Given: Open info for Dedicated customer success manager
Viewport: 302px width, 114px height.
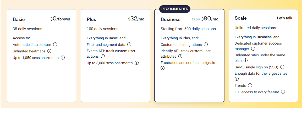Looking at the screenshot, I should (x=253, y=49).
